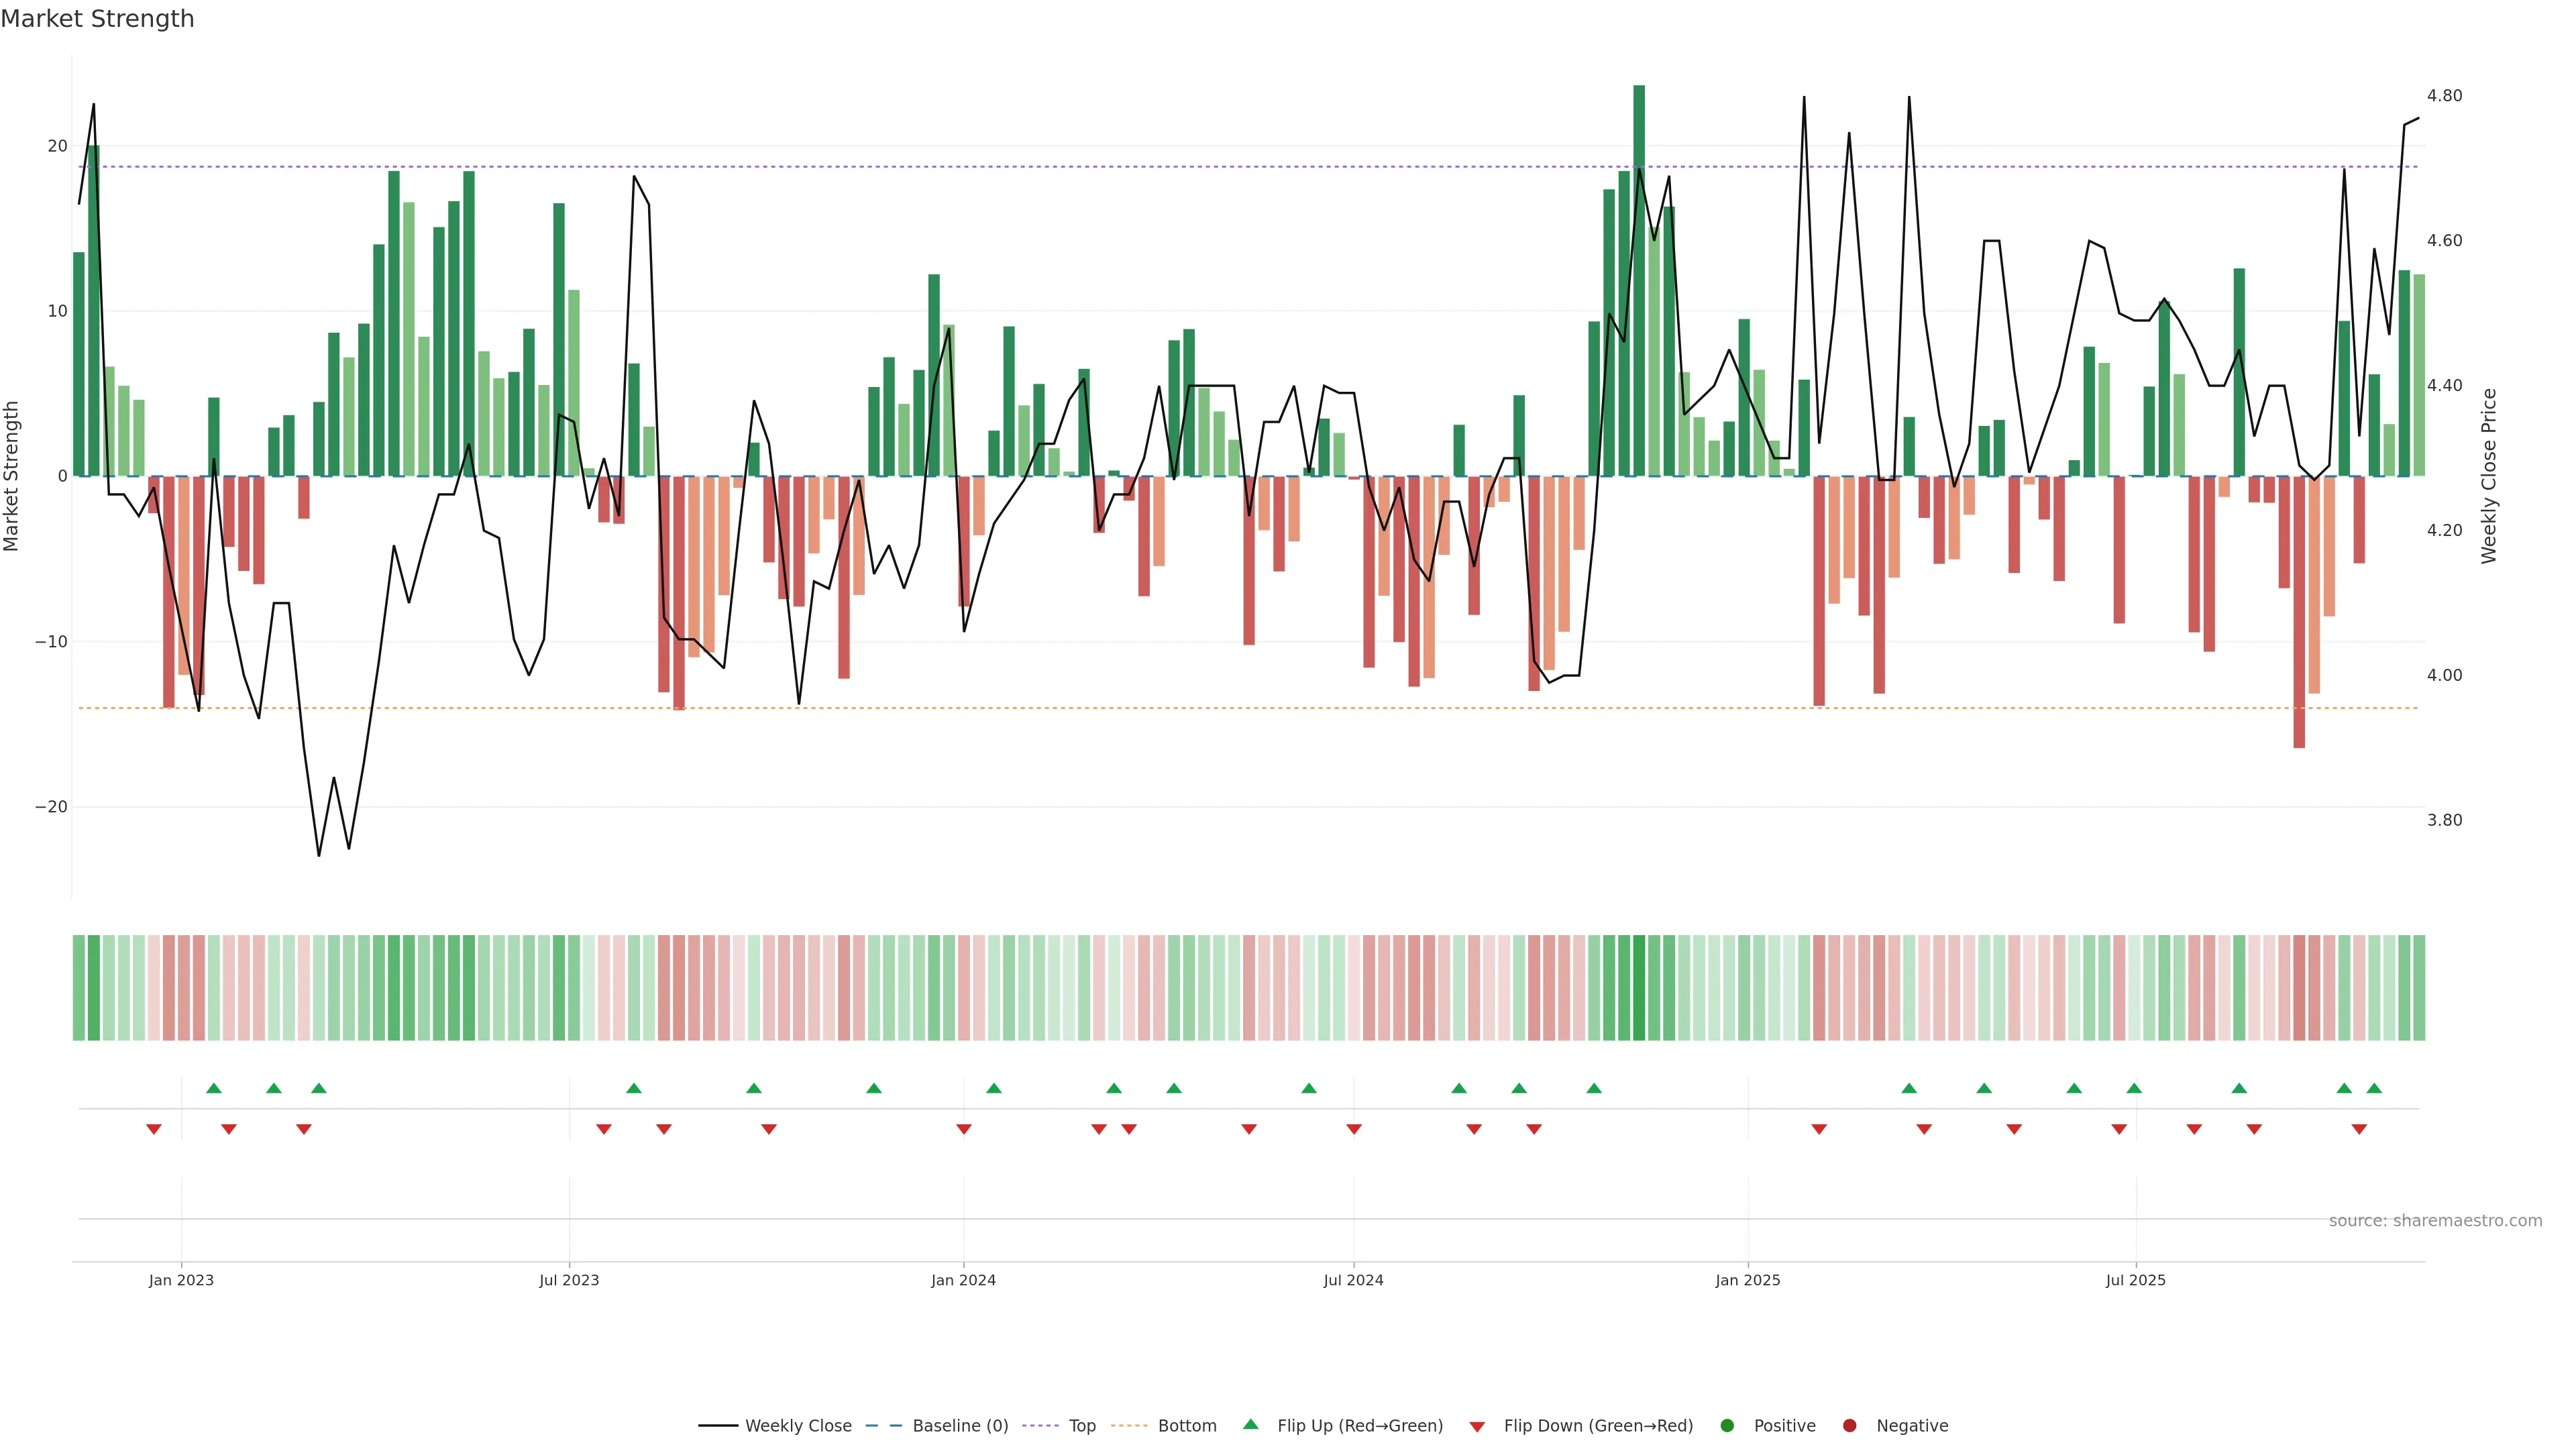
Task: Click the Weekly Close Price axis title
Action: 2489,476
